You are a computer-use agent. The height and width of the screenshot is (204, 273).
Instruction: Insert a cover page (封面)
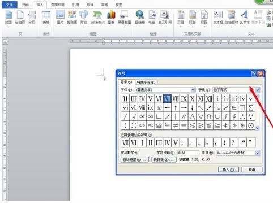[x=8, y=18]
